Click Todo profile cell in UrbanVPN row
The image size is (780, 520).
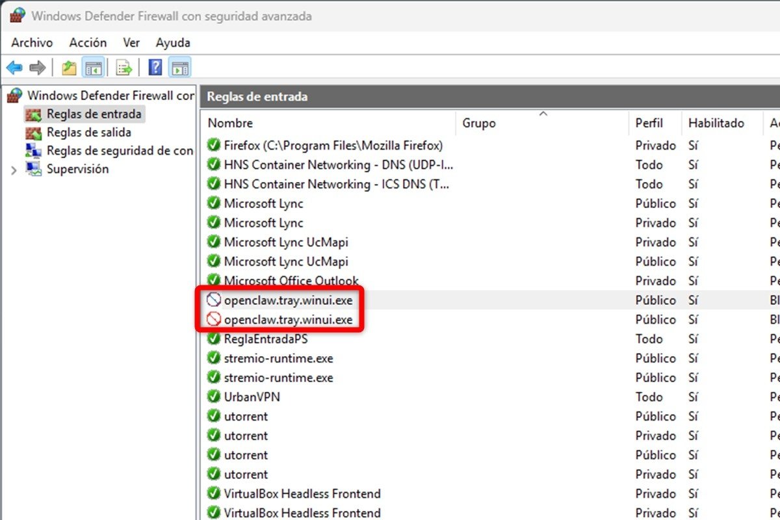(649, 396)
